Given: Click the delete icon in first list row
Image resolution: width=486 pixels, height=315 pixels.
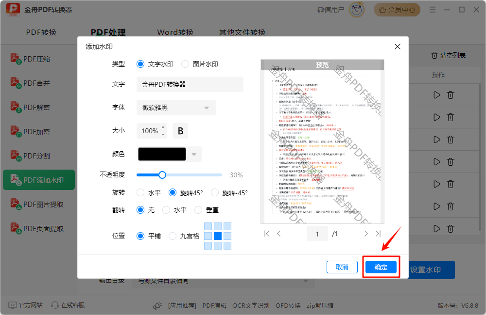Looking at the screenshot, I should 451,95.
